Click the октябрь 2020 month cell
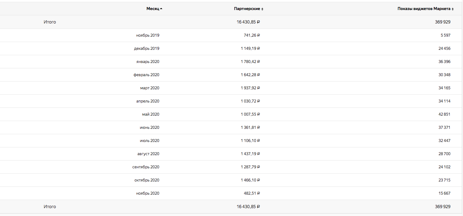463x216 pixels. 147,180
